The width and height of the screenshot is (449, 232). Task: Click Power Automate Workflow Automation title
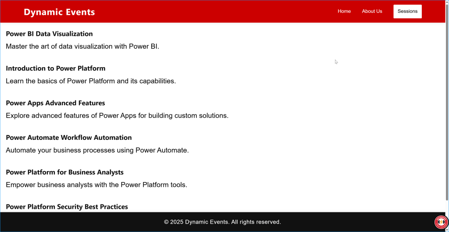69,138
